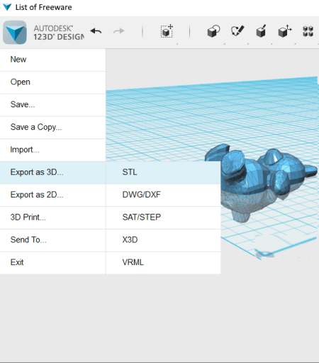Choose DWG/DXF export format

pyautogui.click(x=163, y=195)
